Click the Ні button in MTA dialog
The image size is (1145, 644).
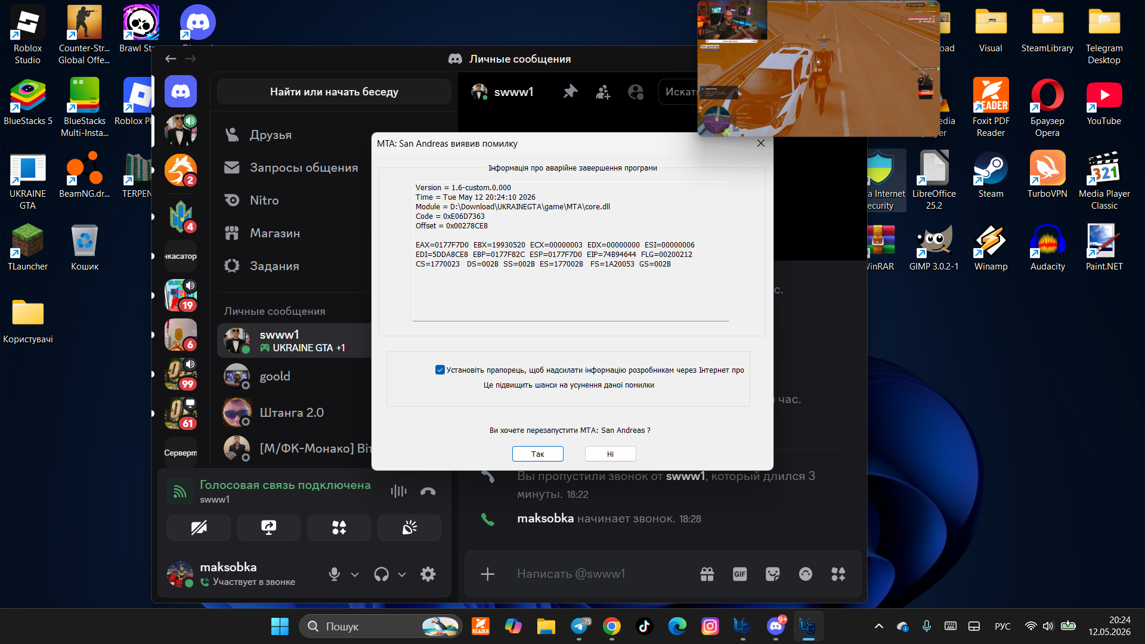(610, 454)
